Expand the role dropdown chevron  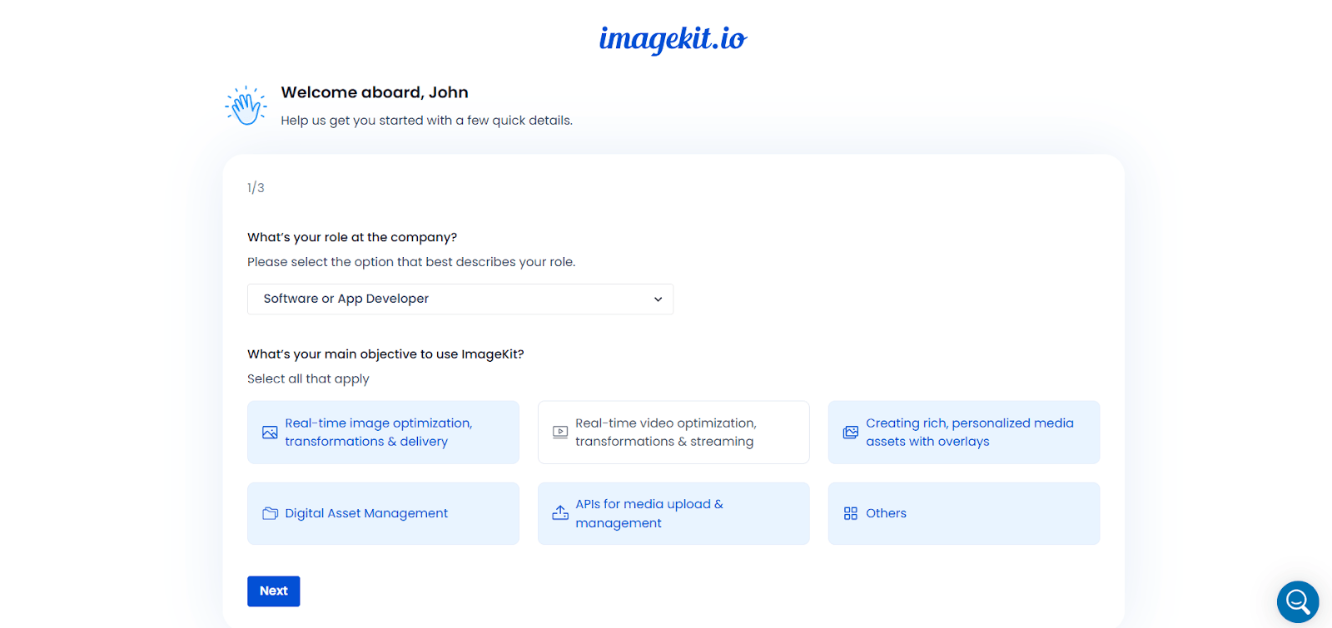click(658, 299)
